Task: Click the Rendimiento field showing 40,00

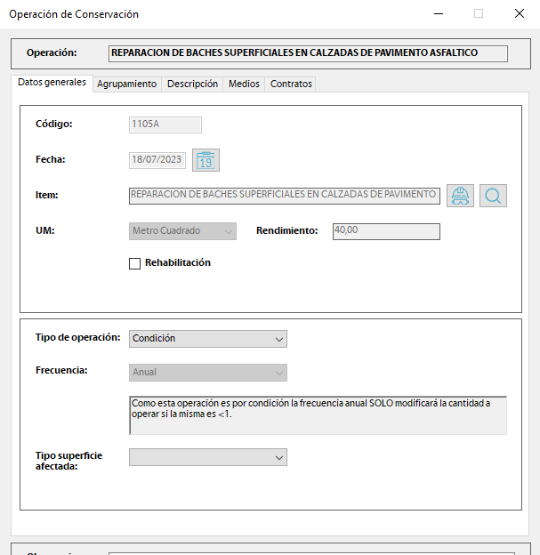Action: 385,231
